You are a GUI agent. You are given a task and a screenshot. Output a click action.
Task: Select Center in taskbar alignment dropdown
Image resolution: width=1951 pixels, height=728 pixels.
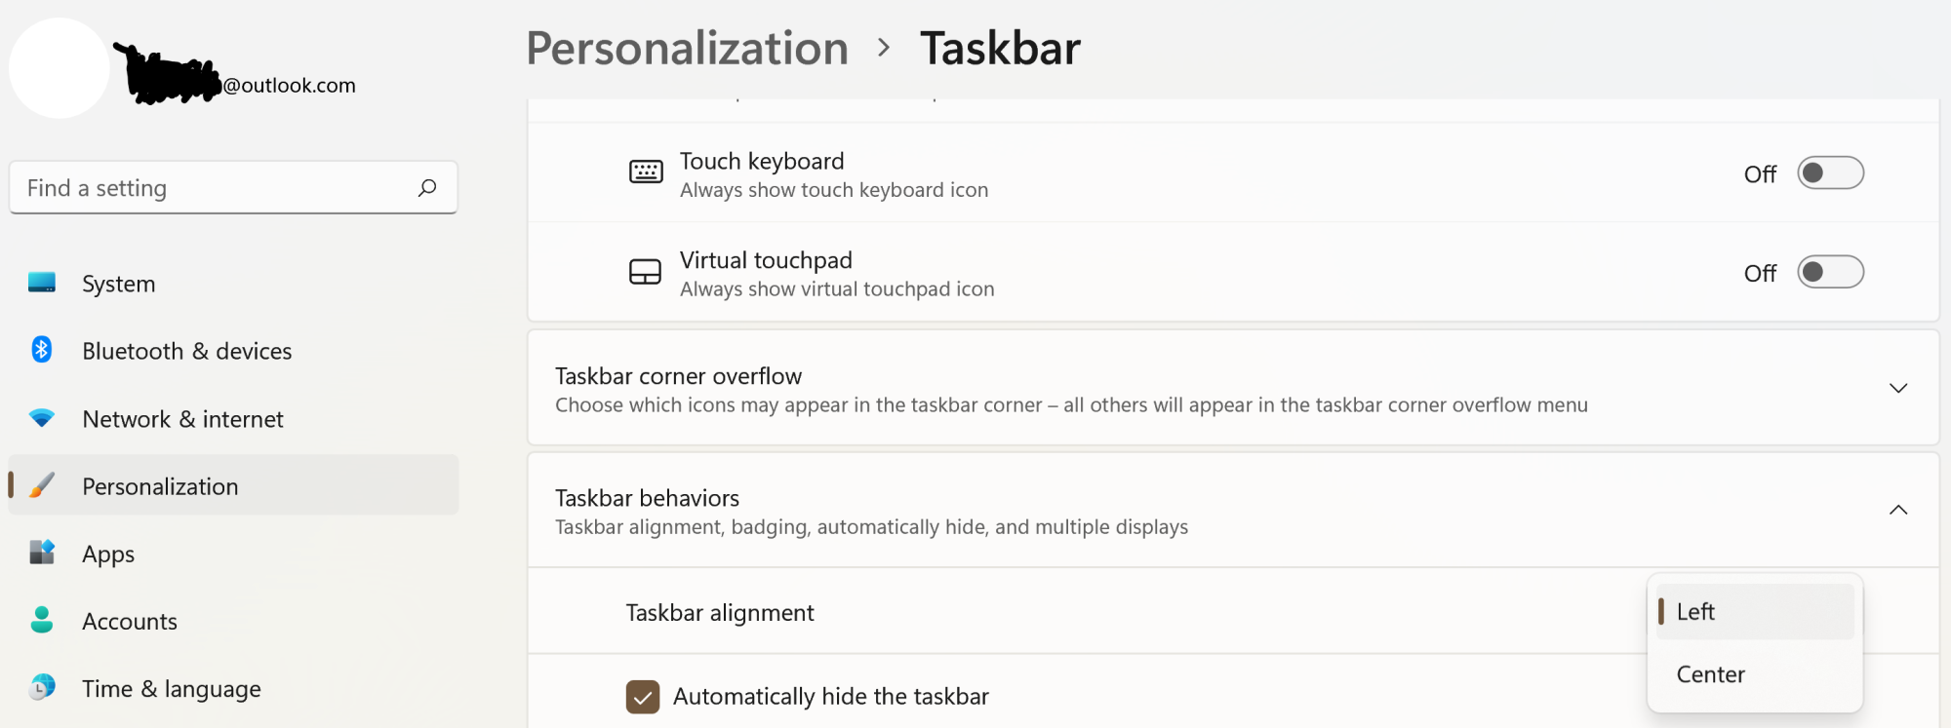[x=1711, y=674]
